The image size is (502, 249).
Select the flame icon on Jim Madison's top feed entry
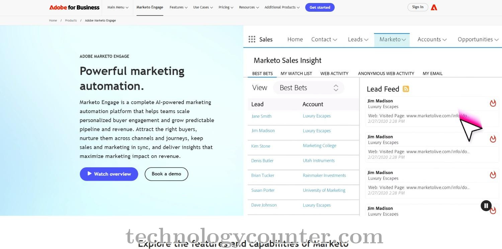[x=493, y=103]
